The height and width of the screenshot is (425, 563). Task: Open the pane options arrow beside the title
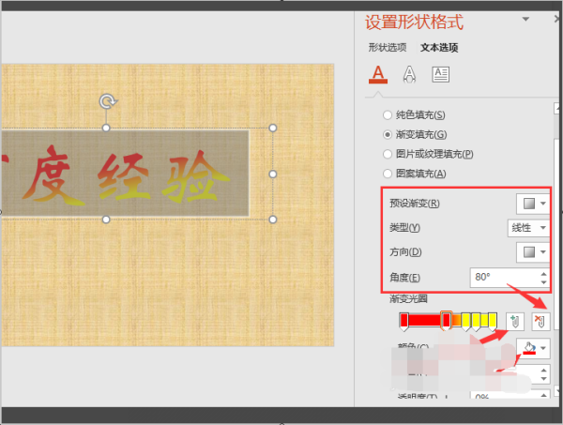coord(525,19)
